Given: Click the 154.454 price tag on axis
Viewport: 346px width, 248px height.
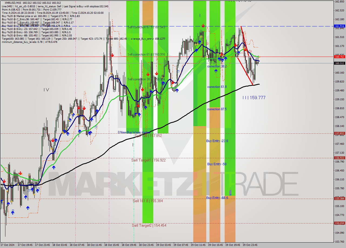Looking at the screenshot, I should point(340,223).
